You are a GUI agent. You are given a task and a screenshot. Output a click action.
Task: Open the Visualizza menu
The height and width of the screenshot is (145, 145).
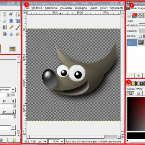66,8
